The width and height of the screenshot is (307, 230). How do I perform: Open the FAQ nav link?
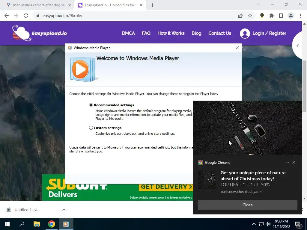(x=146, y=33)
